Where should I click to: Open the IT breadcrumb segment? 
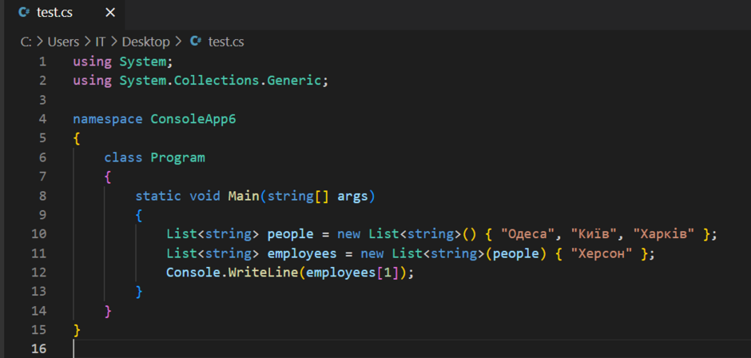(x=100, y=42)
